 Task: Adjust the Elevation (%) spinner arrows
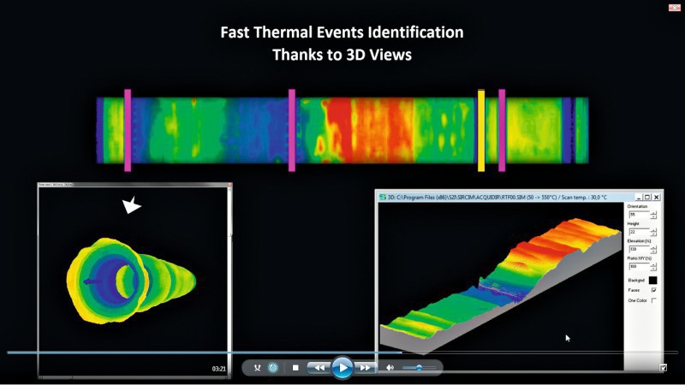(x=654, y=249)
